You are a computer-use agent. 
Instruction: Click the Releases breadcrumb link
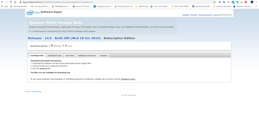coord(35,38)
